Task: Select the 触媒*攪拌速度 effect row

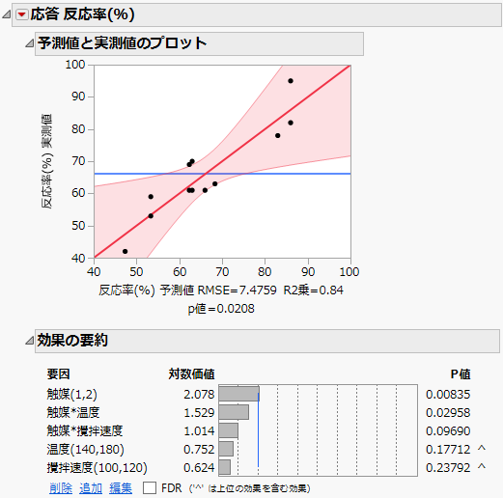Action: coord(259,430)
